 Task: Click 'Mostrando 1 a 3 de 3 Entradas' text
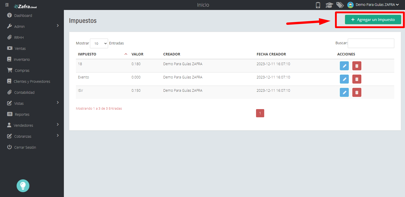99,109
